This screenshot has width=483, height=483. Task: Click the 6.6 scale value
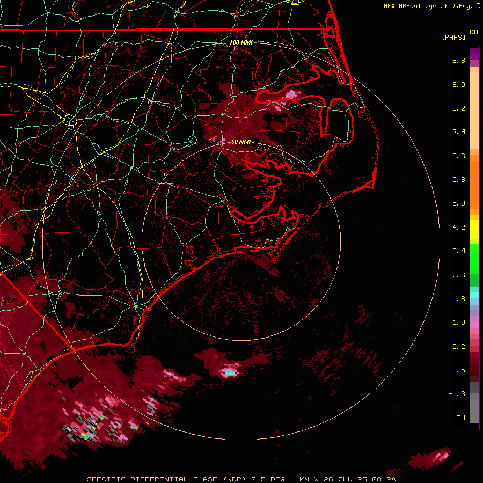point(459,156)
